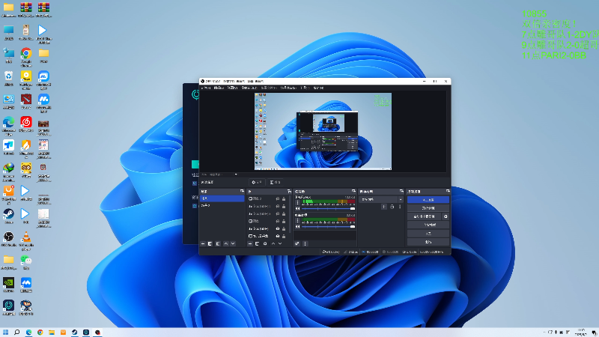Viewport: 599px width, 337px height.
Task: Pop out the Scenes dock panel
Action: pyautogui.click(x=242, y=191)
